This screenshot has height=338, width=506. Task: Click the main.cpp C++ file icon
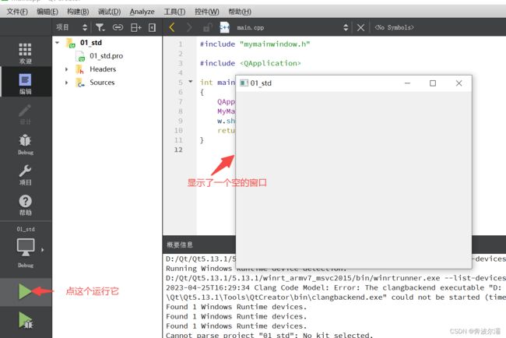click(x=224, y=27)
